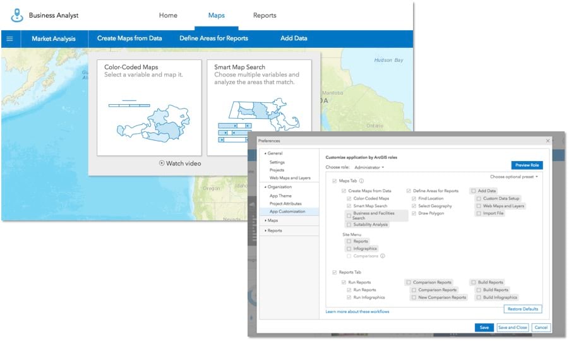Select Settings in Preferences tree
Image resolution: width=569 pixels, height=341 pixels.
pyautogui.click(x=277, y=162)
